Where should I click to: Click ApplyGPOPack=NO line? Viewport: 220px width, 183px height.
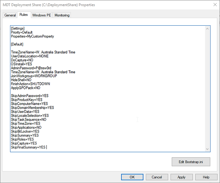(x=26, y=88)
